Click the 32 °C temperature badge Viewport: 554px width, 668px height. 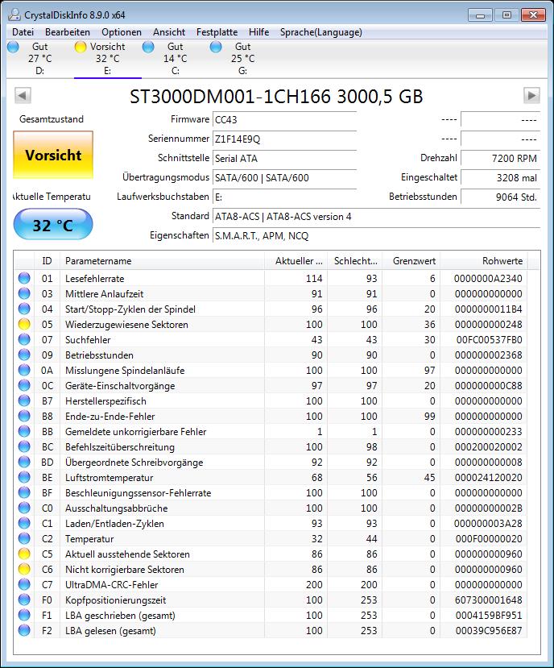coord(53,225)
